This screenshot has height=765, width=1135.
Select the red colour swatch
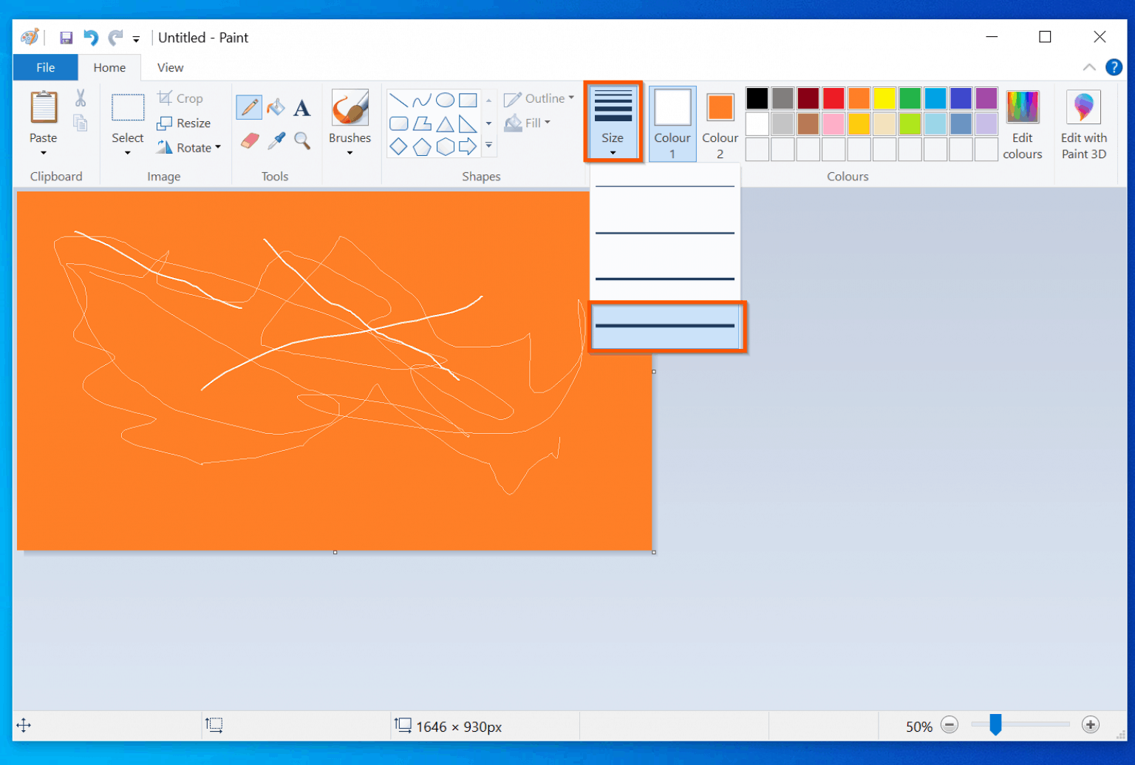coord(834,98)
